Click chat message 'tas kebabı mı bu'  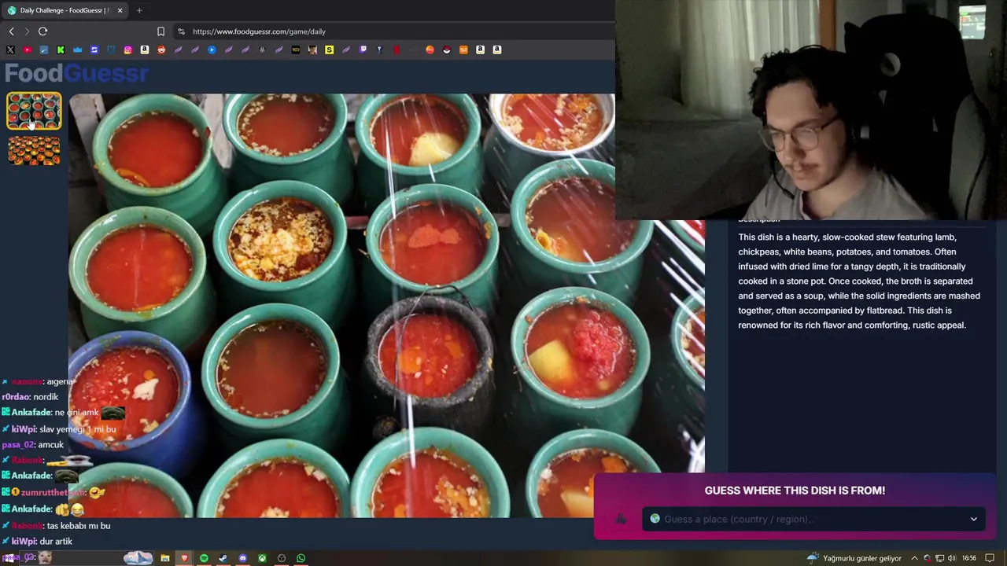(79, 525)
